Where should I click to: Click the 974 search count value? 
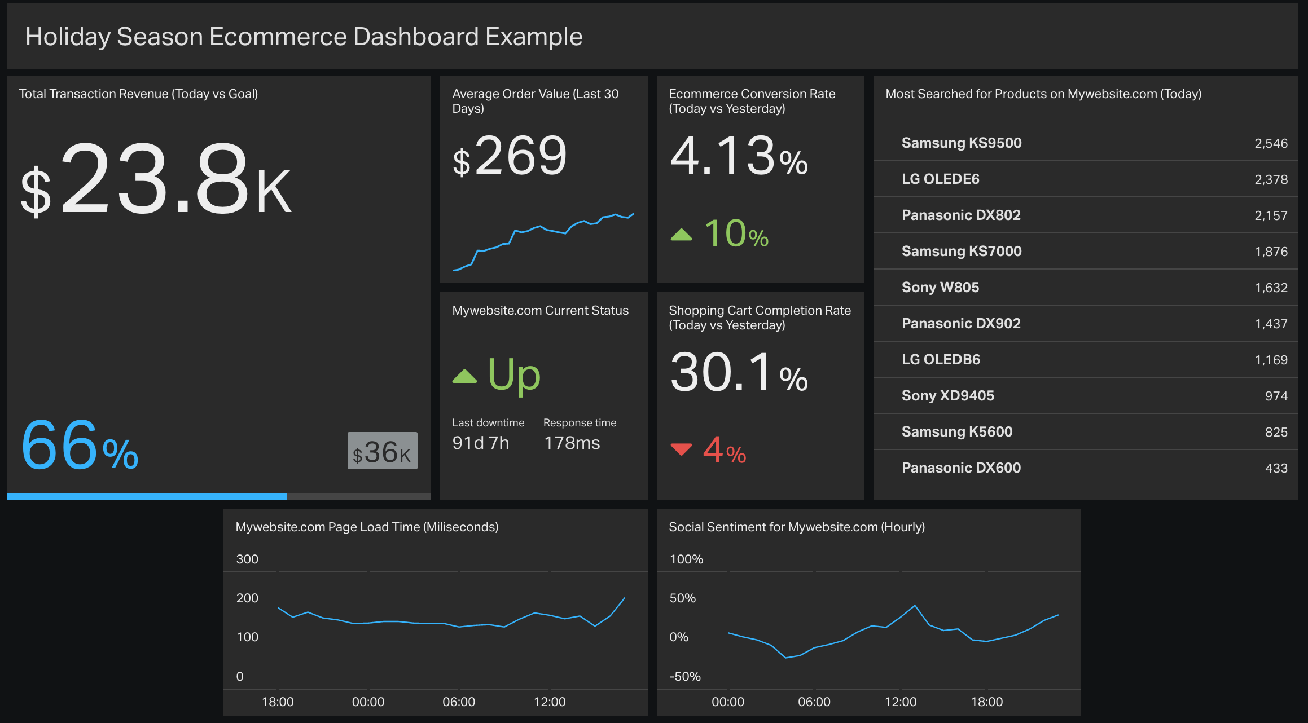click(x=1276, y=396)
